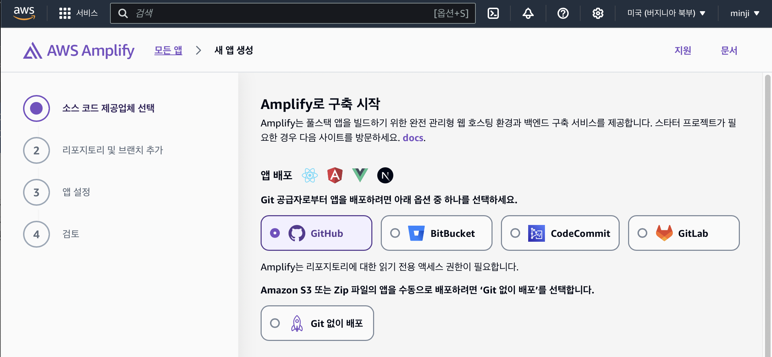772x357 pixels.
Task: Click the BitBucket bucket logo
Action: (x=416, y=233)
